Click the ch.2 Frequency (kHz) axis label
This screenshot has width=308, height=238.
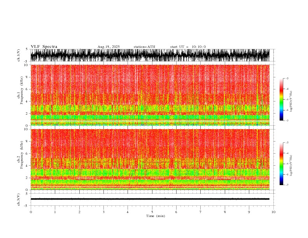point(20,155)
